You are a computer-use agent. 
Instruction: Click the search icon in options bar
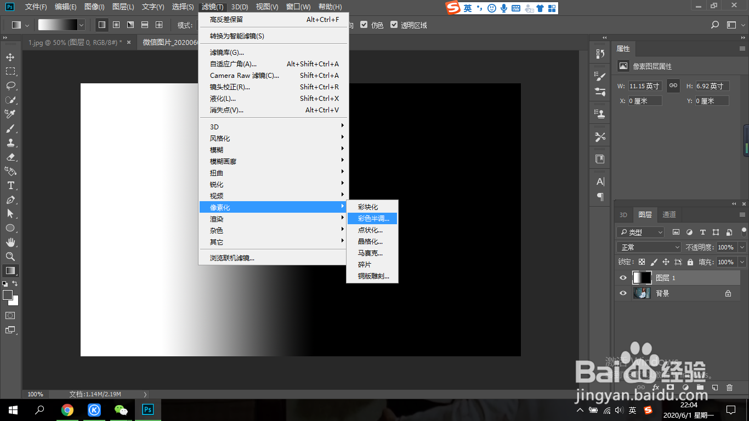(x=714, y=25)
